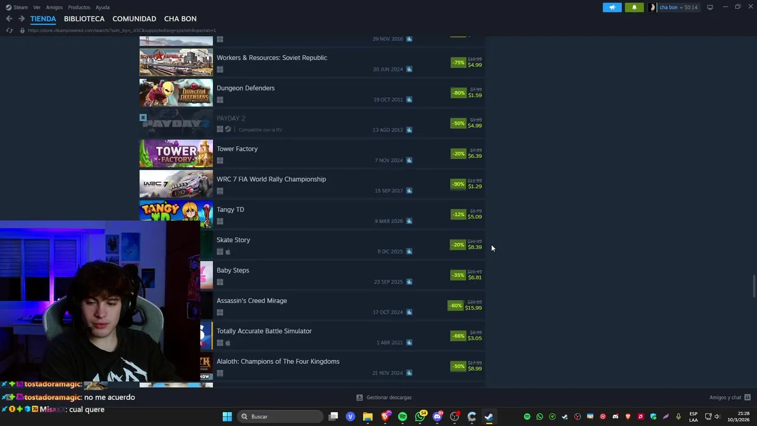
Task: Open the Ver menu
Action: (x=37, y=7)
